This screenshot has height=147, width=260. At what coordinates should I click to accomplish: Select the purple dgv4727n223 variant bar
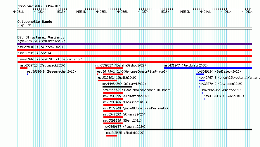coord(134,44)
